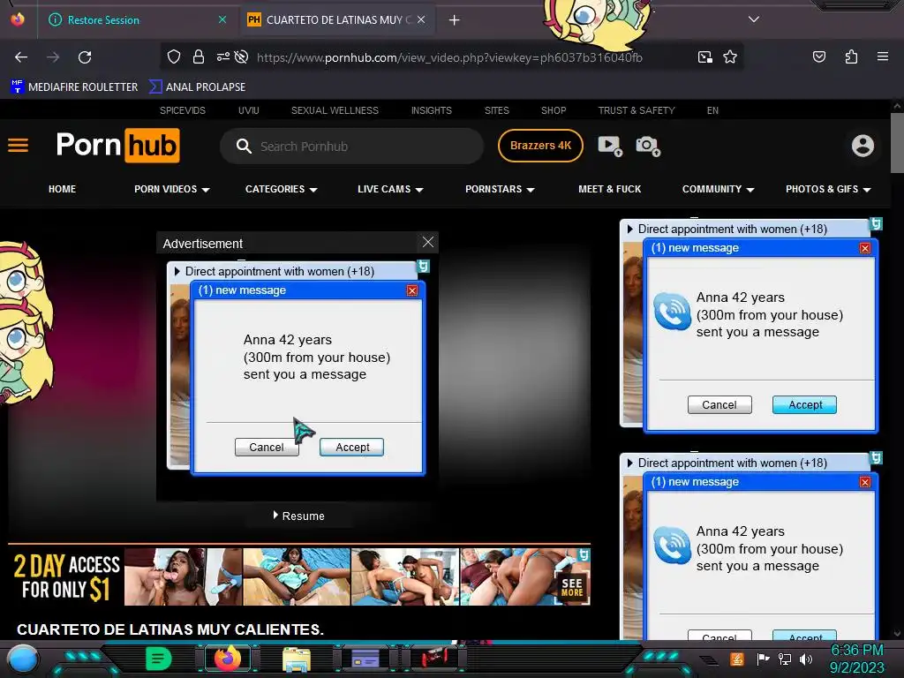Open the tracking protection shield panel
This screenshot has height=678, width=904.
(x=174, y=56)
